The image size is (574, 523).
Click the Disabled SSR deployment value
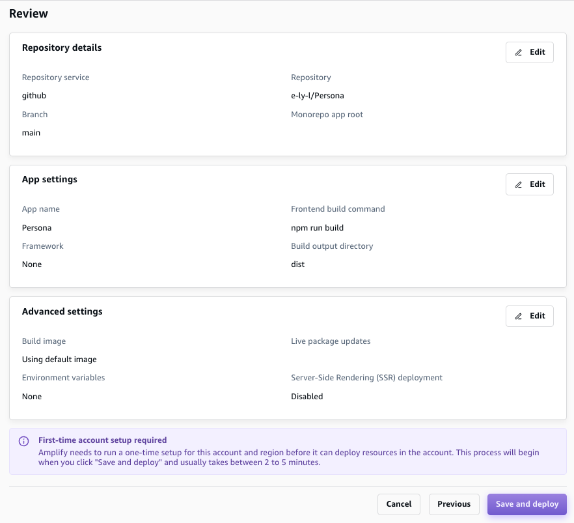(x=307, y=396)
